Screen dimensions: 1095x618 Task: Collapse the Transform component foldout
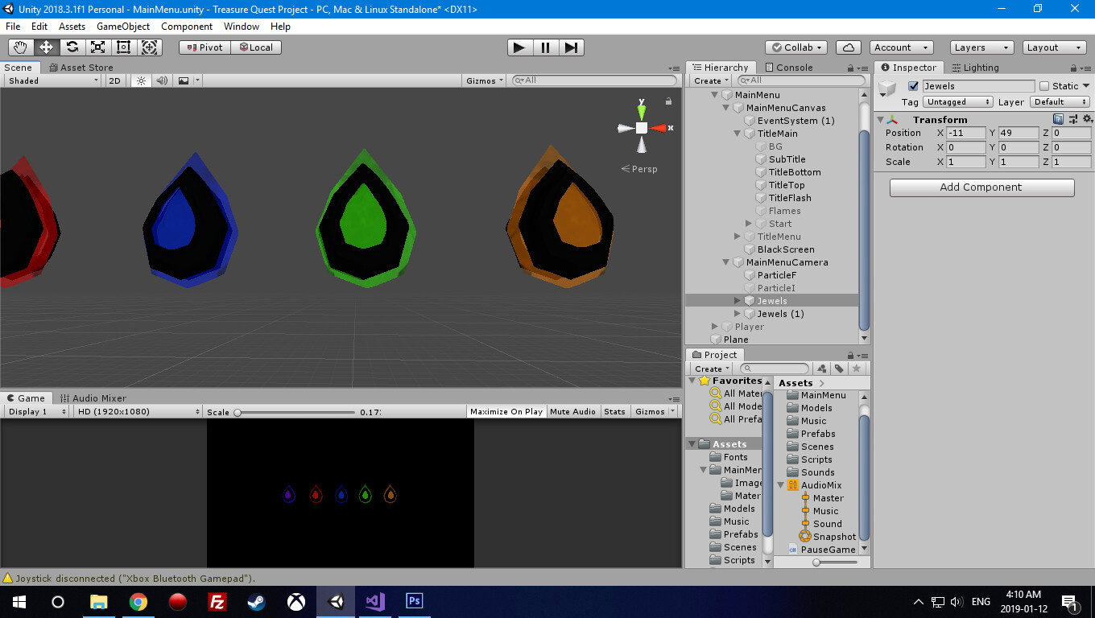[x=880, y=120]
